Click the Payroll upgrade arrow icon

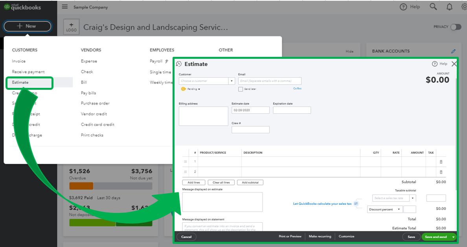tap(167, 61)
